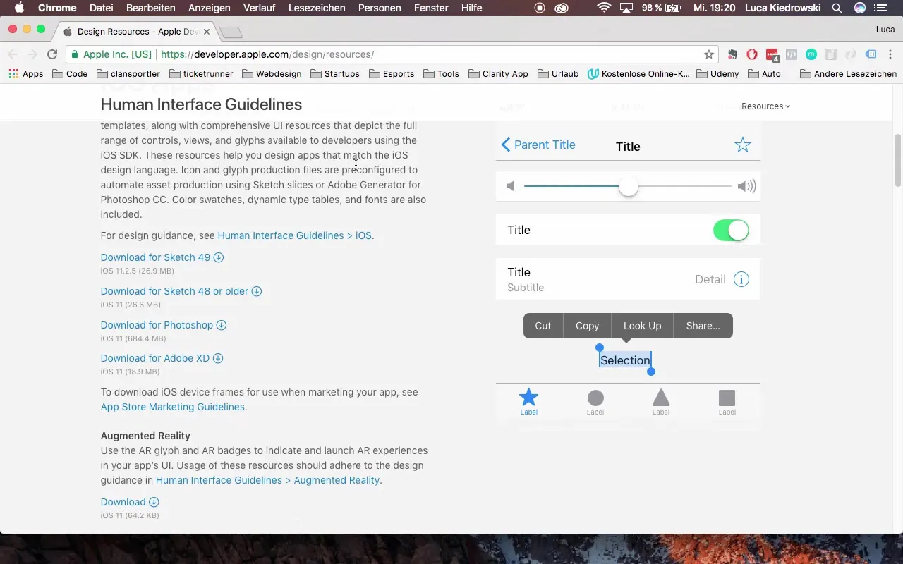This screenshot has height=564, width=903.
Task: Click Download for Sketch 49 link
Action: pyautogui.click(x=162, y=257)
